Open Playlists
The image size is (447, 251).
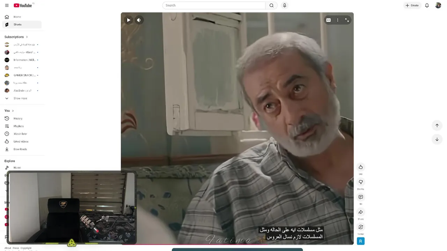click(22, 126)
